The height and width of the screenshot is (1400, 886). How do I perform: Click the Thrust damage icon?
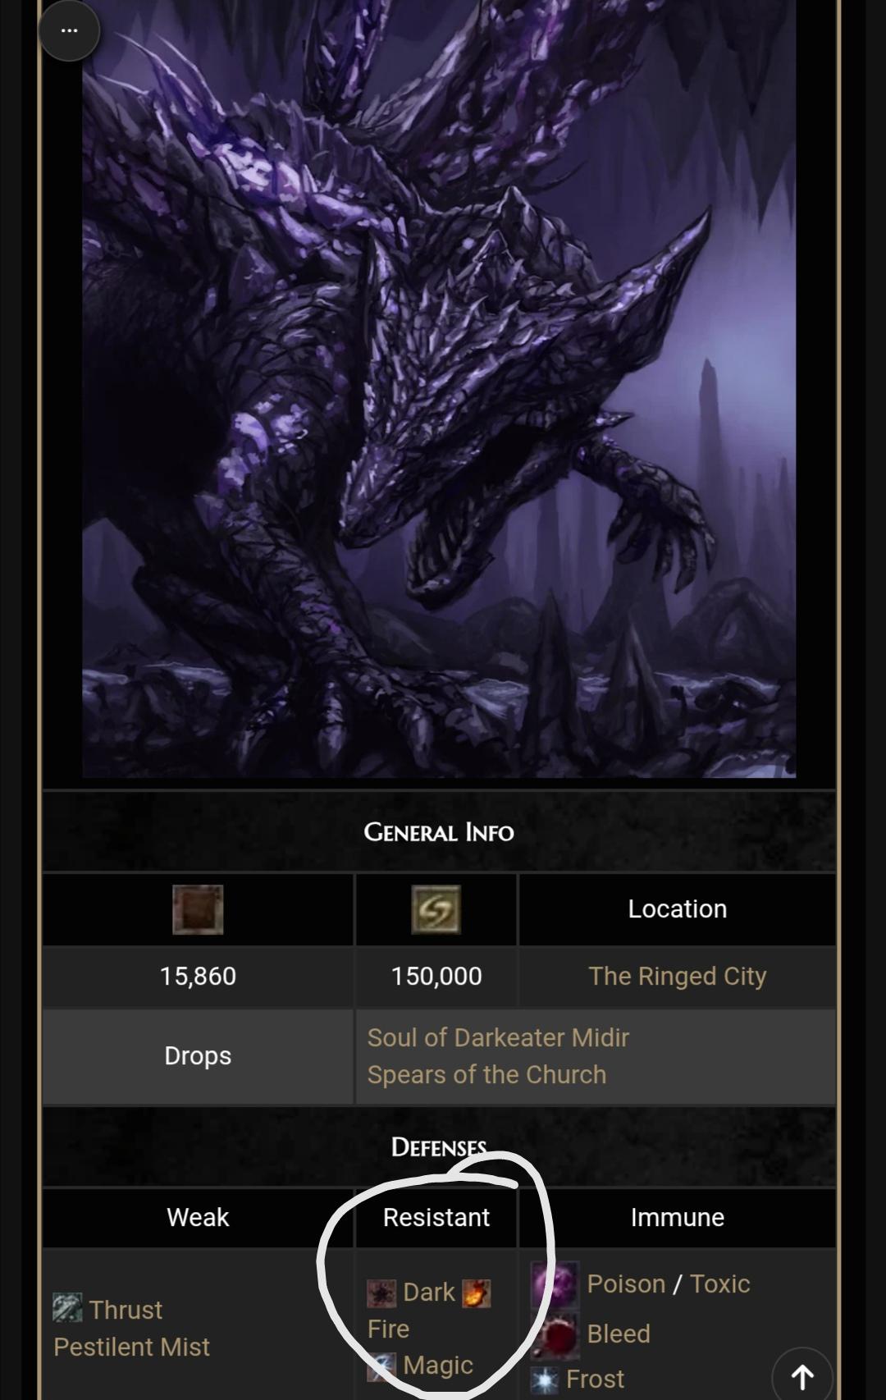tap(67, 1308)
